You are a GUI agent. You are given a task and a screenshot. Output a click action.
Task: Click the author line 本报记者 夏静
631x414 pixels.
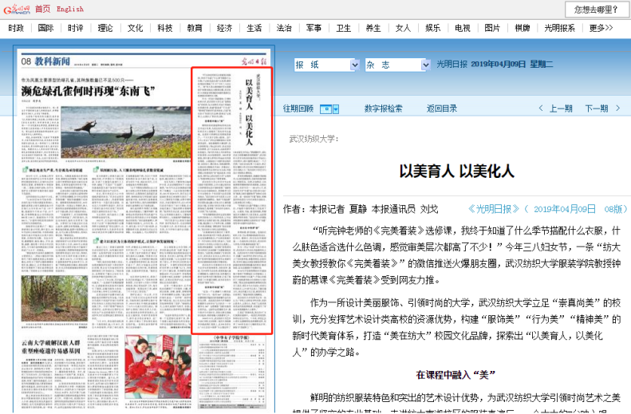click(x=337, y=209)
